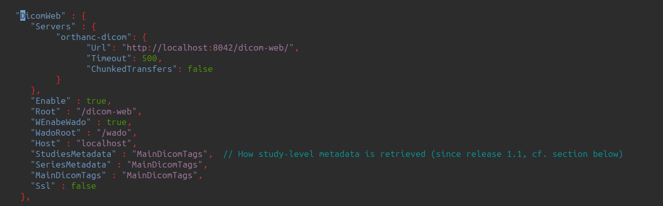This screenshot has height=206, width=663.
Task: Click the closing brace under ChunkedTransfers
Action: [58, 79]
